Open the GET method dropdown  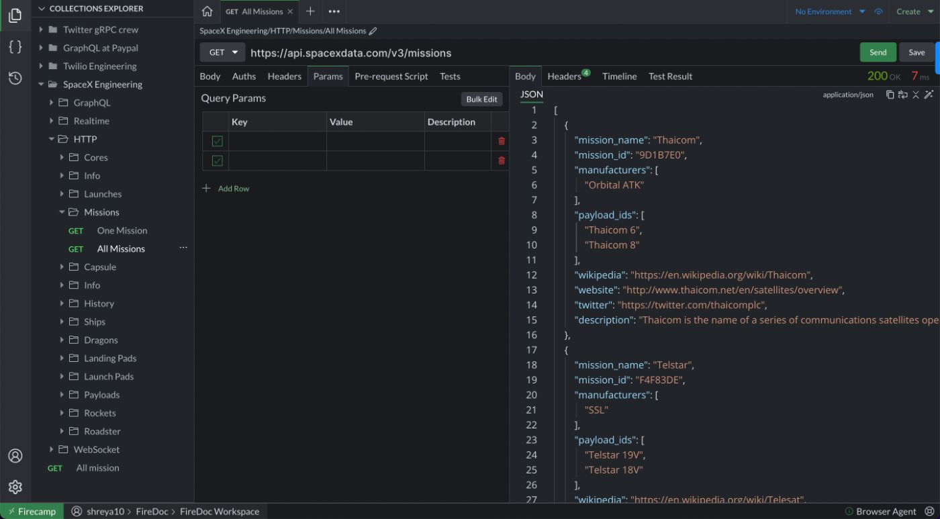tap(222, 52)
